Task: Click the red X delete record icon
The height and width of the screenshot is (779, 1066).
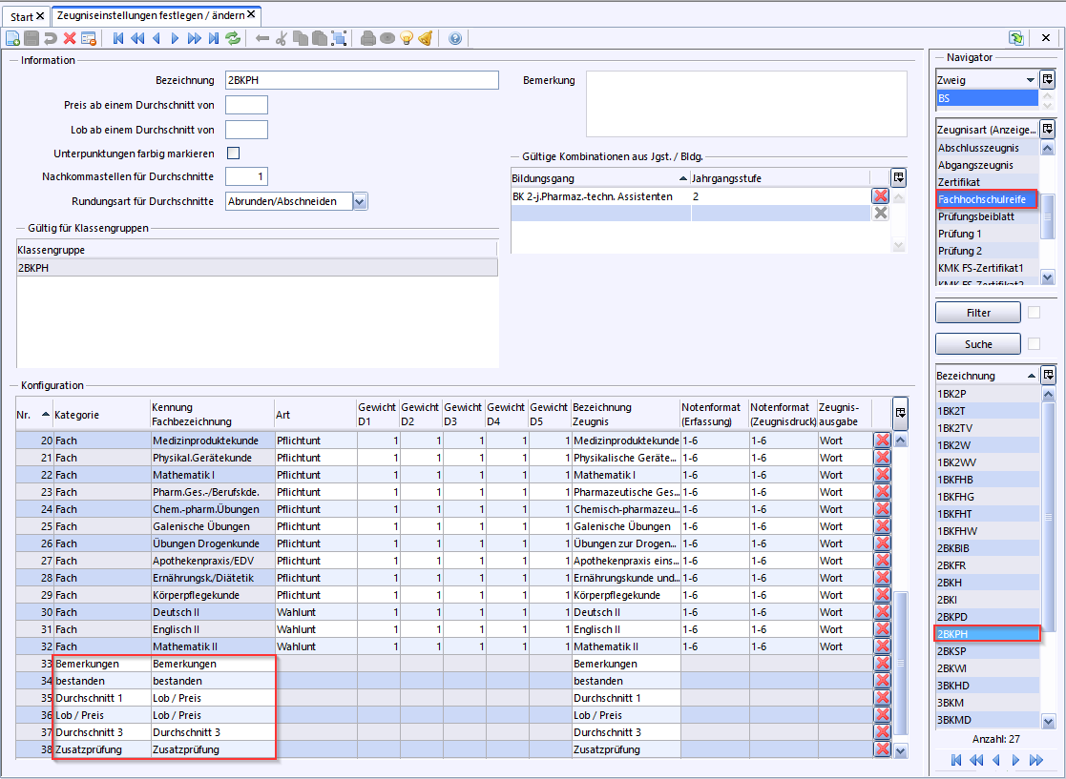Action: 70,38
